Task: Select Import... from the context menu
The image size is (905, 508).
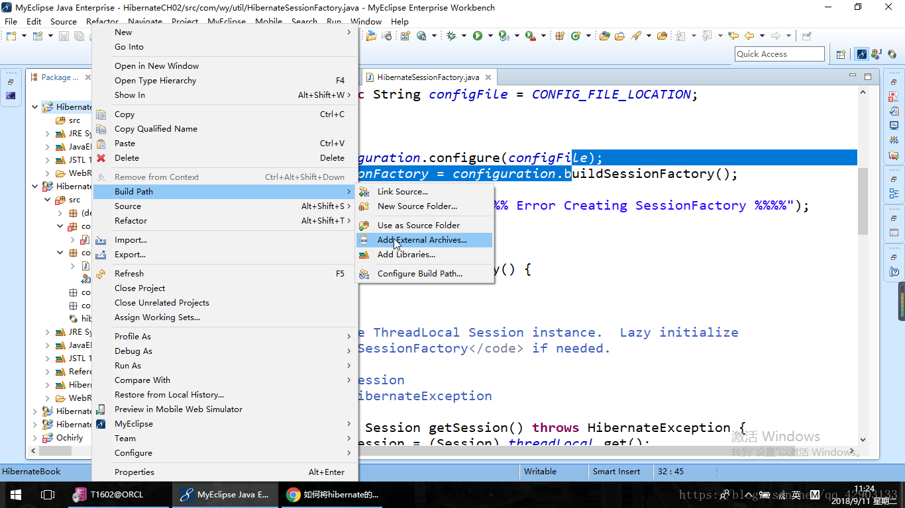Action: click(x=225, y=240)
